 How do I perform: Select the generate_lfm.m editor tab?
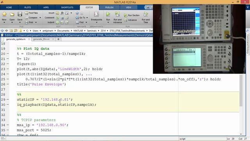41,39
